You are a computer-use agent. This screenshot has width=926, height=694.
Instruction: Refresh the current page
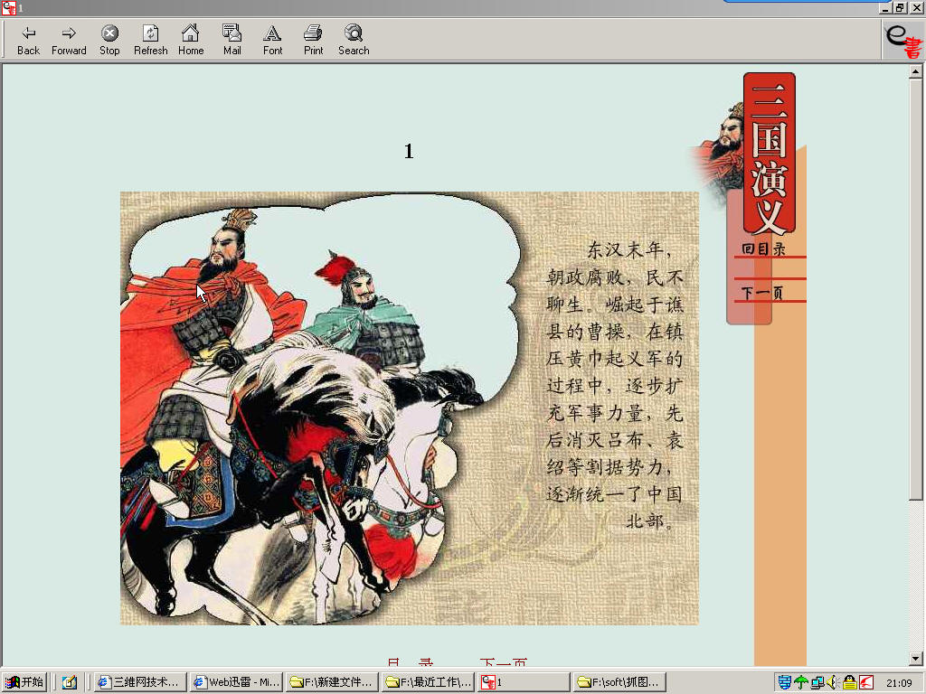[x=151, y=40]
